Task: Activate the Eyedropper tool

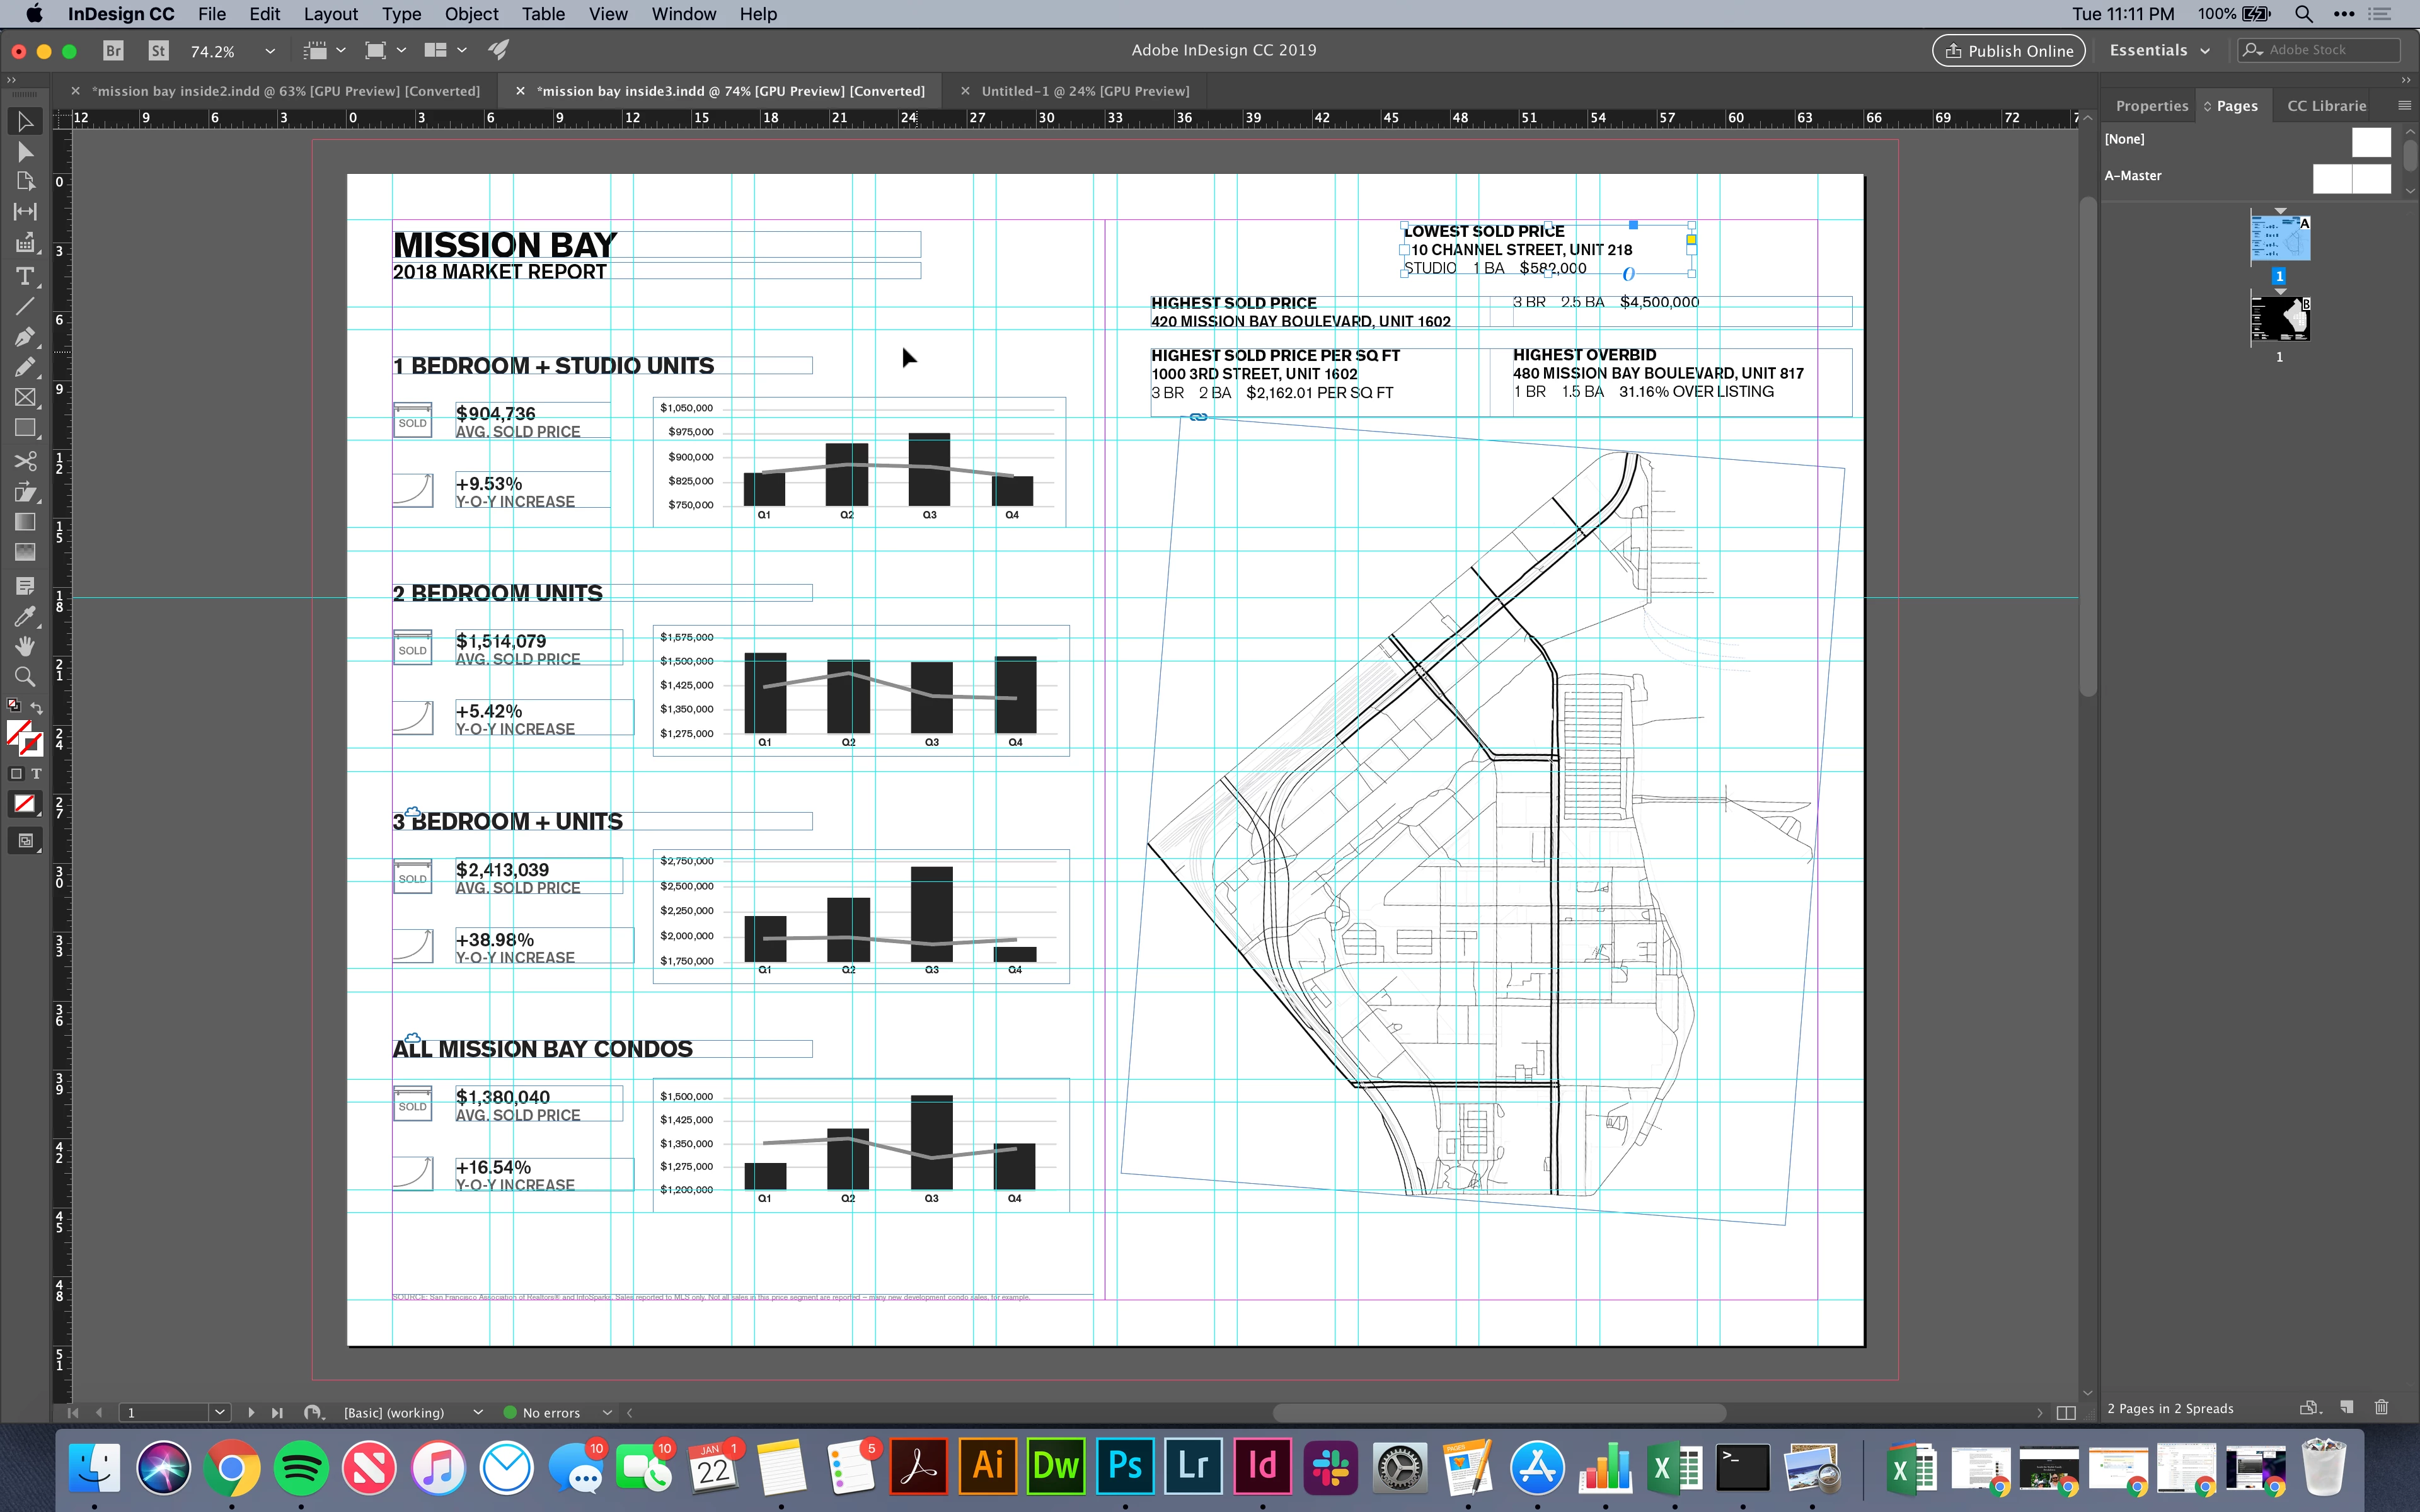Action: tap(25, 616)
